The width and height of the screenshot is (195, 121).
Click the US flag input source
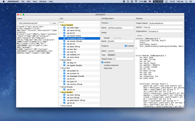coord(150,2)
